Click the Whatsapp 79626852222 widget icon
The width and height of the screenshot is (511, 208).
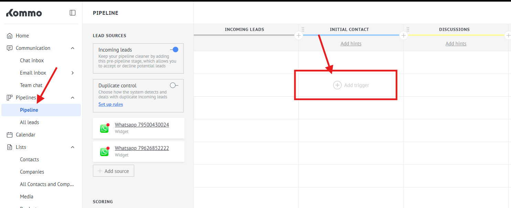pyautogui.click(x=104, y=152)
